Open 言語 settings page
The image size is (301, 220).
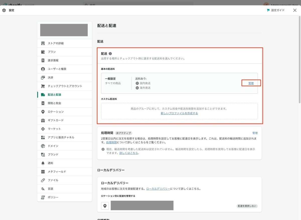(x=65, y=189)
